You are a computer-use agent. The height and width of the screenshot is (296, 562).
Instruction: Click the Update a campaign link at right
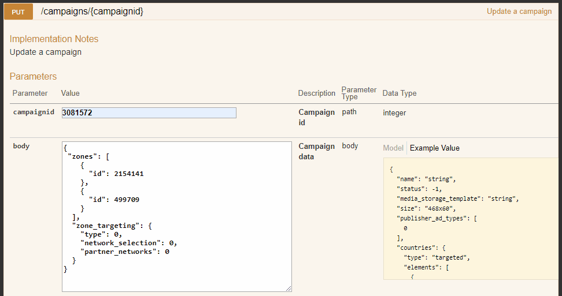[519, 12]
